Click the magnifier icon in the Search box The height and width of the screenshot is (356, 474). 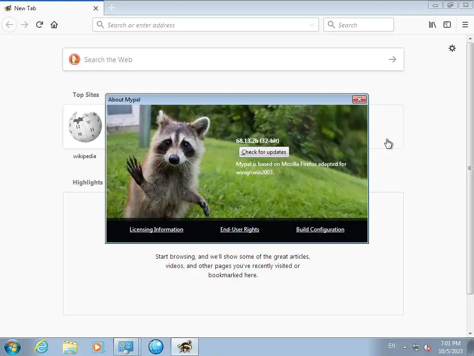pyautogui.click(x=331, y=25)
